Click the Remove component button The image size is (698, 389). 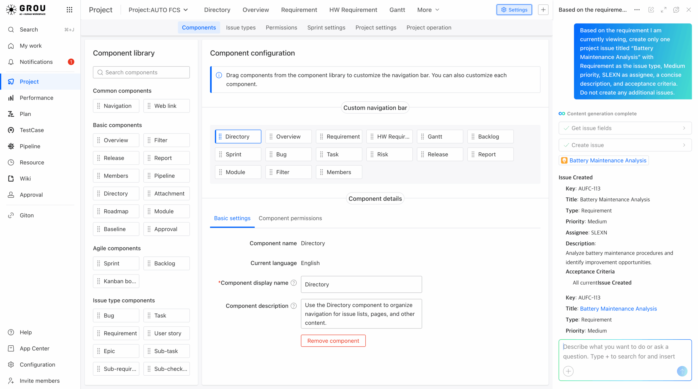point(333,341)
